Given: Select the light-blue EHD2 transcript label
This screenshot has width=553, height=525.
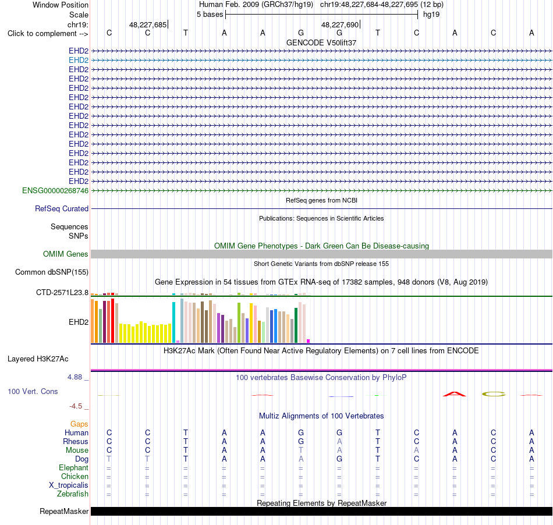Looking at the screenshot, I should pos(79,60).
